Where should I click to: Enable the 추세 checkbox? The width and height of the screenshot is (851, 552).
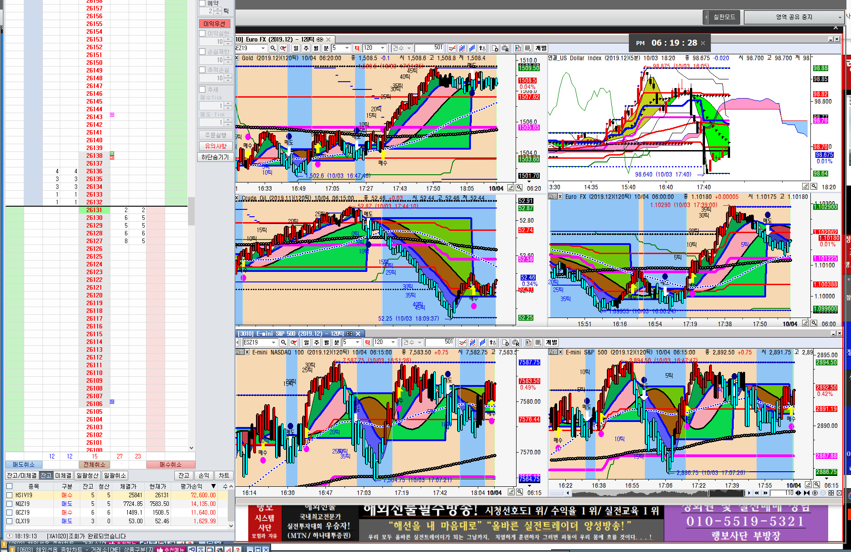(203, 89)
